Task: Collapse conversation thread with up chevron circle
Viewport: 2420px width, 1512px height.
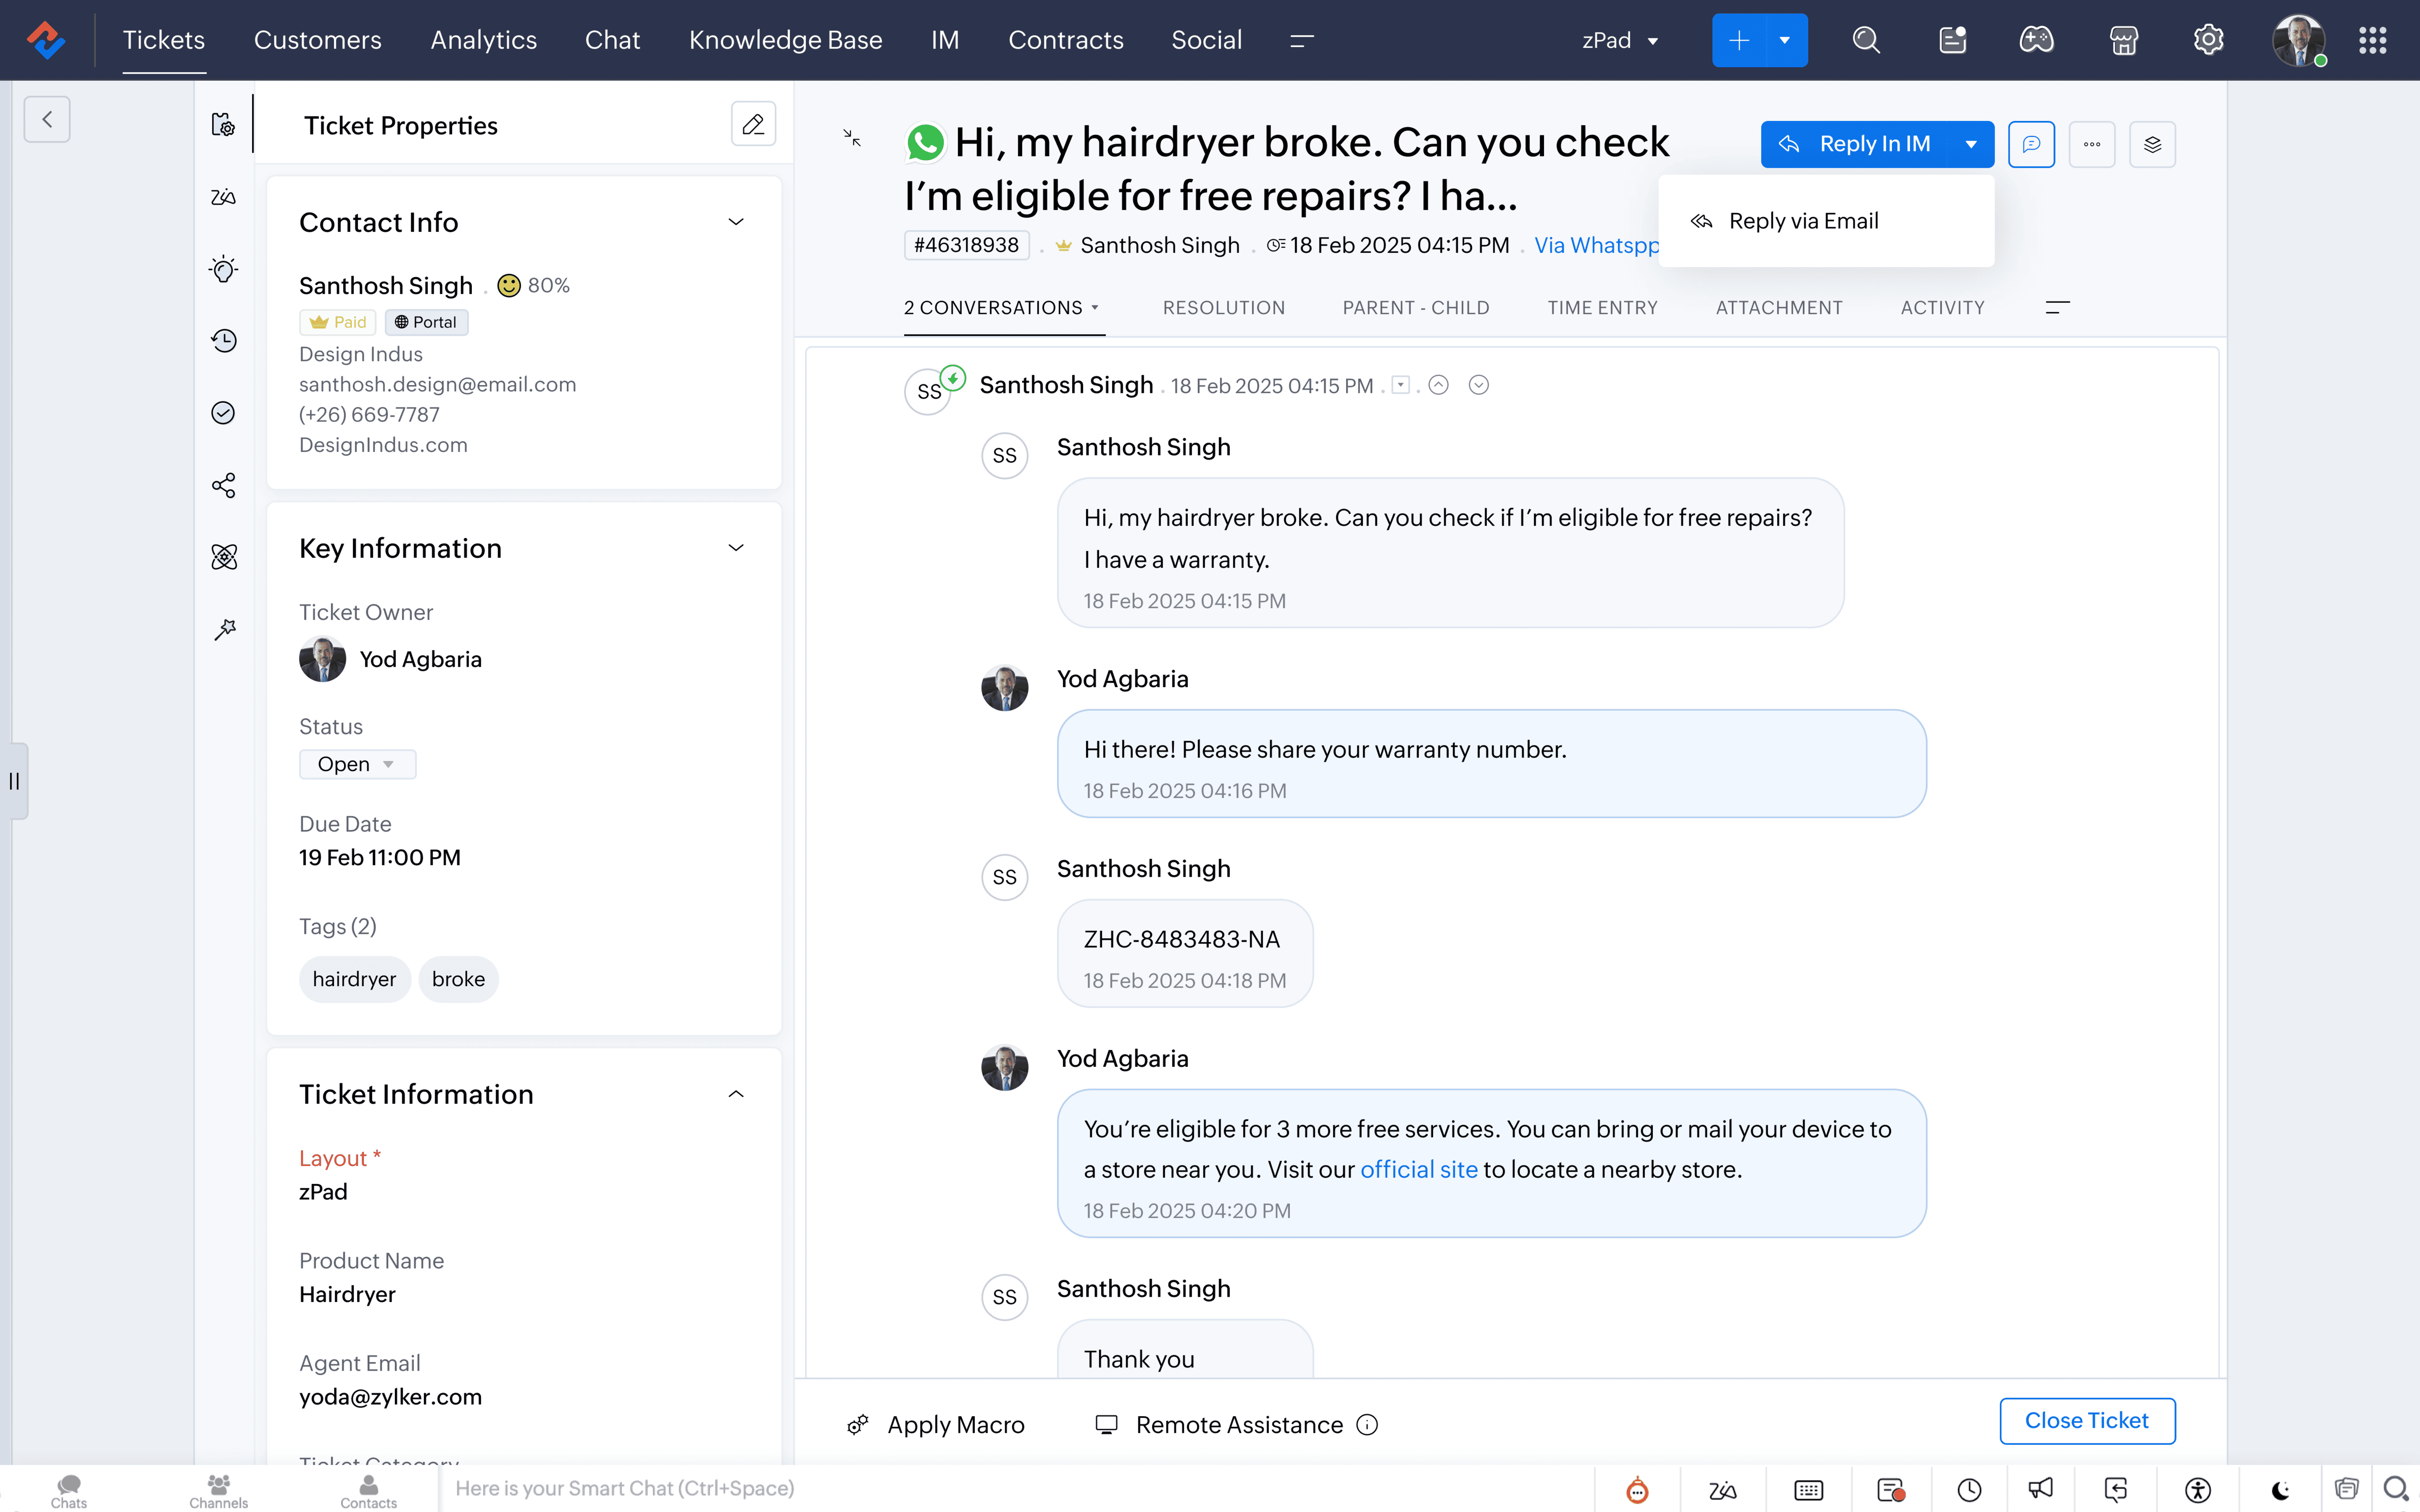Action: coord(1438,385)
